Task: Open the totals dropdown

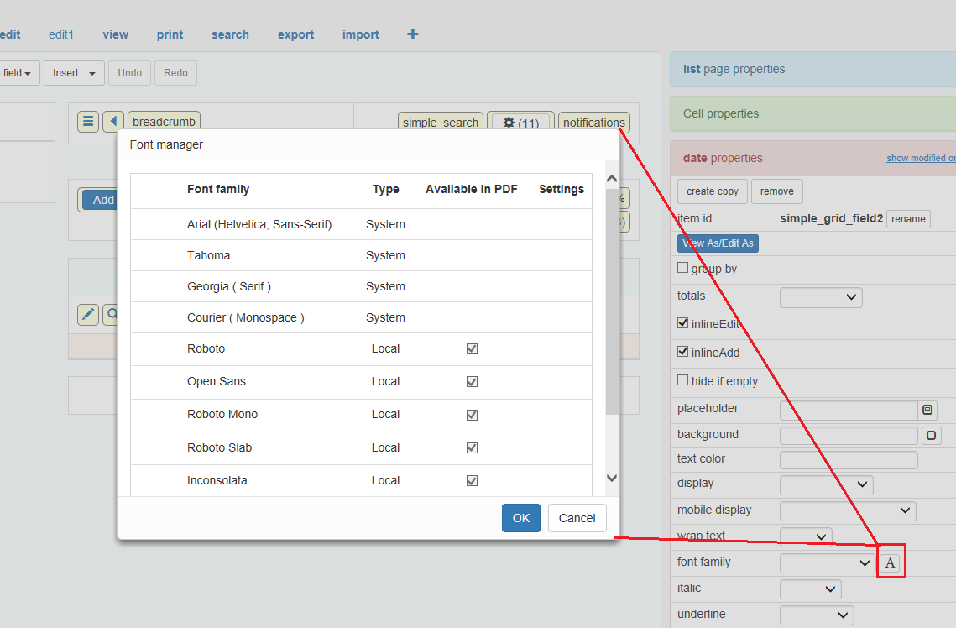Action: [x=820, y=296]
